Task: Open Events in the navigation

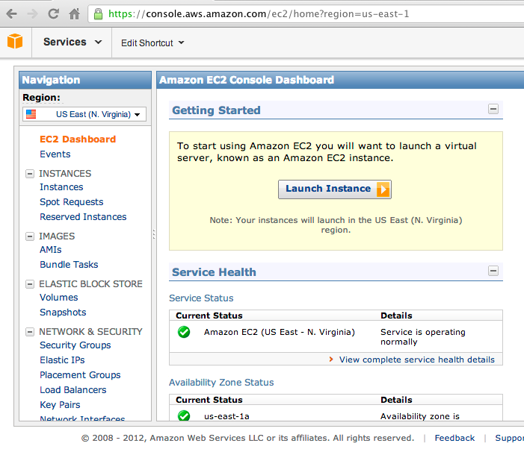Action: (55, 154)
